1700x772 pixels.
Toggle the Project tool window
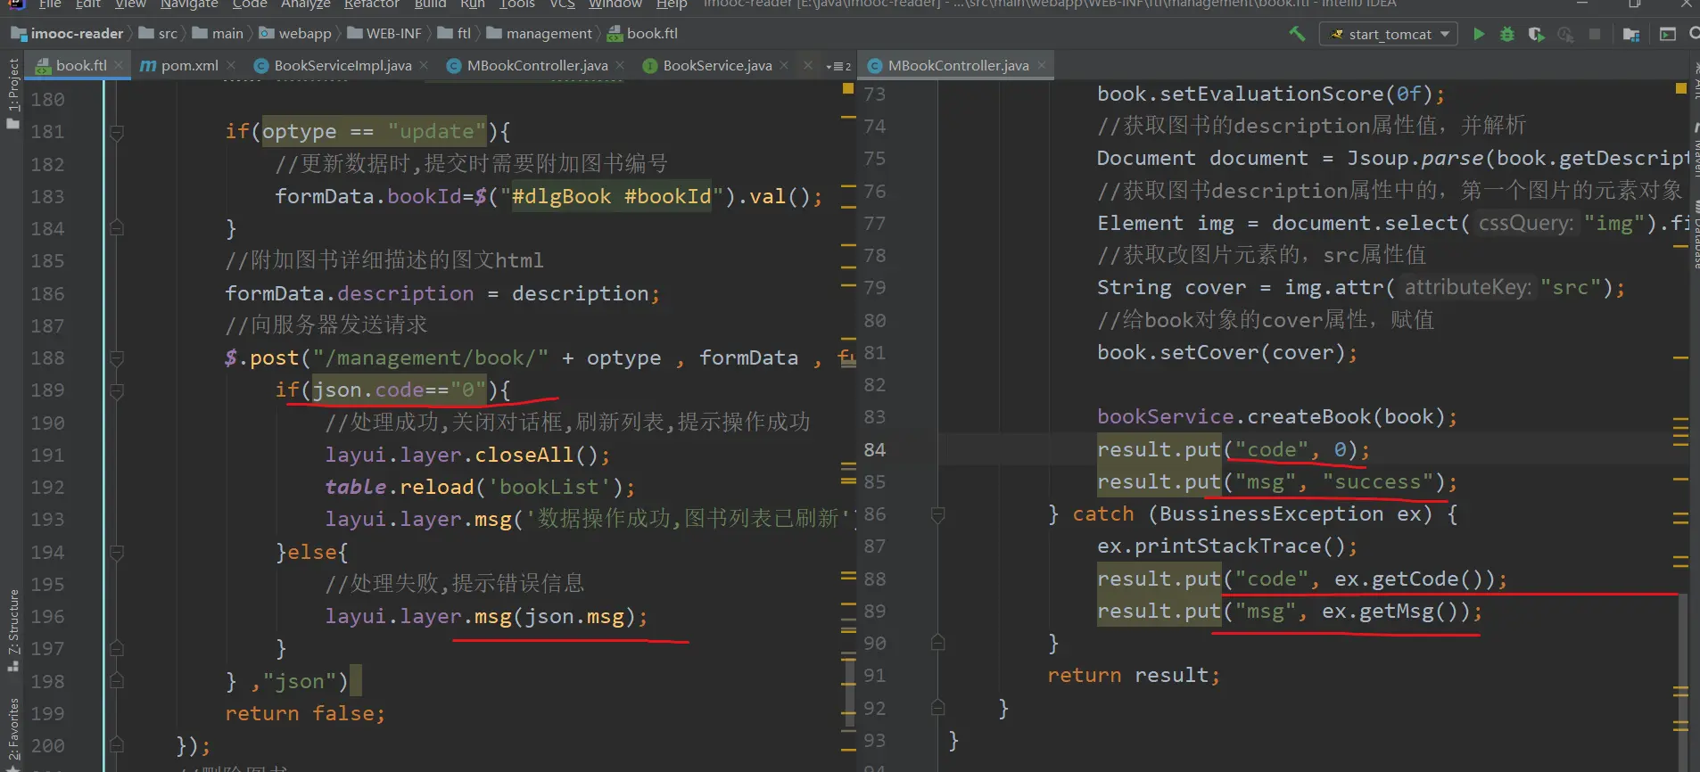[12, 89]
